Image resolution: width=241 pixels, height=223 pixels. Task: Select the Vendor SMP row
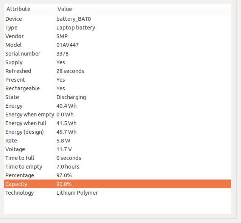[118, 36]
